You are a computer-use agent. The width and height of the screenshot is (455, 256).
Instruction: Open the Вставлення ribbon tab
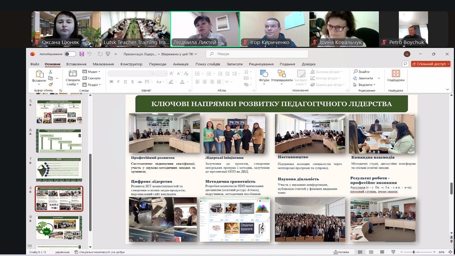pos(76,64)
